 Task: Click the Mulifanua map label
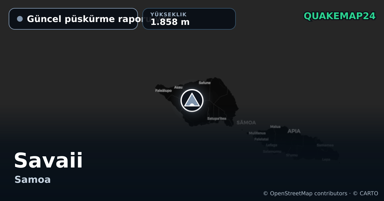[257, 133]
